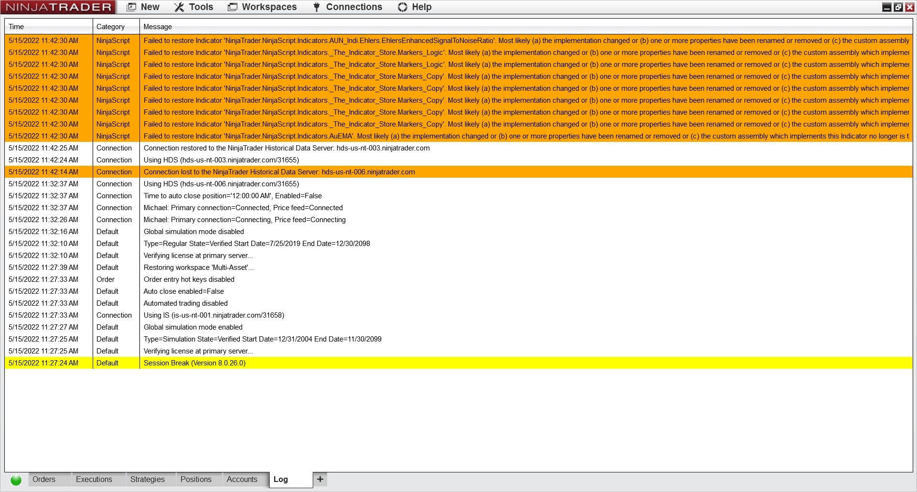Select 'Order entry hot keys disabled' message

189,279
